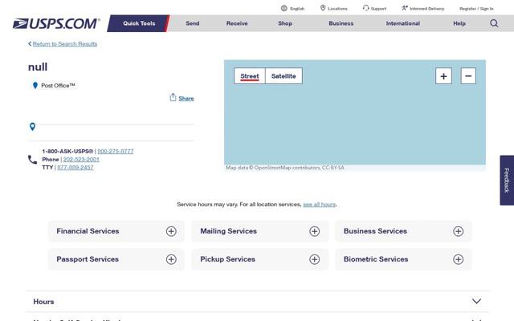Click the see all hours link
514x321 pixels.
[320, 205]
